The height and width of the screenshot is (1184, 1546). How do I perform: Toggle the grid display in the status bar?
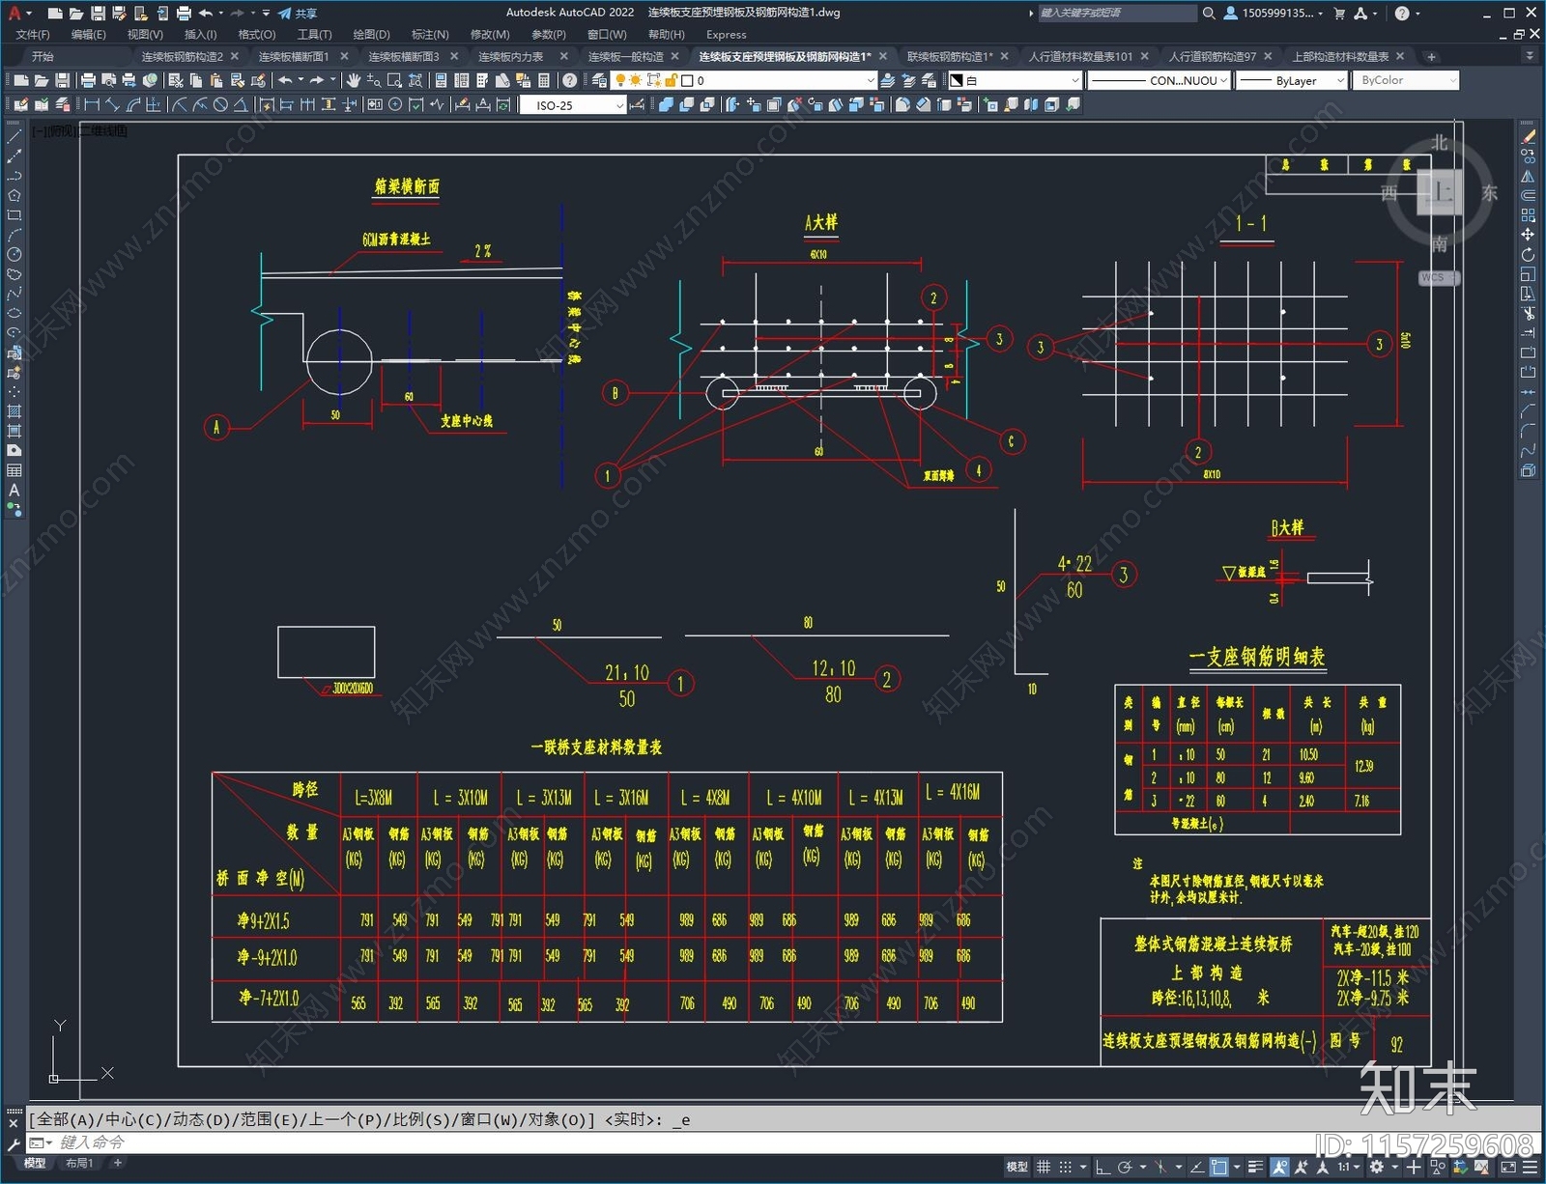[1044, 1167]
